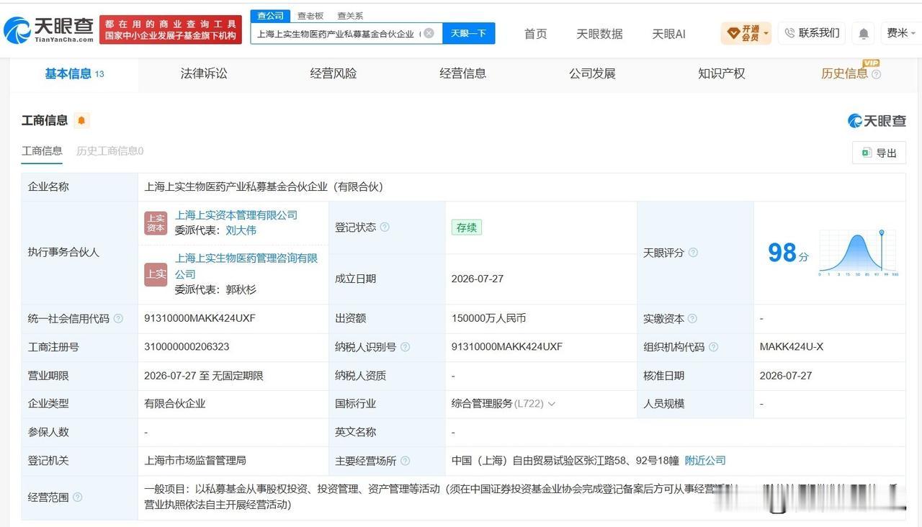Expand 国标行业 综合管理服务 chevron
The height and width of the screenshot is (527, 922).
point(552,404)
